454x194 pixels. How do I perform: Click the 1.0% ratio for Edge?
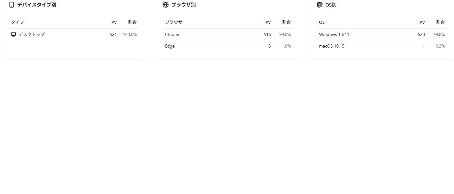click(x=286, y=46)
